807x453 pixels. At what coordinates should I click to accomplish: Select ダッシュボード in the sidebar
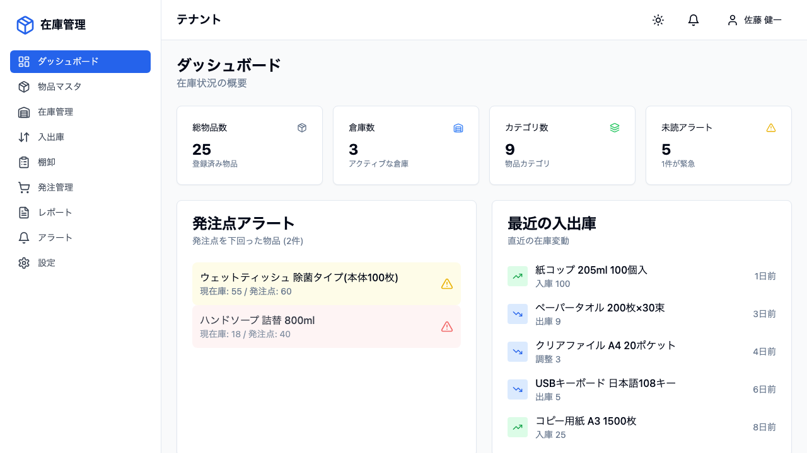80,62
